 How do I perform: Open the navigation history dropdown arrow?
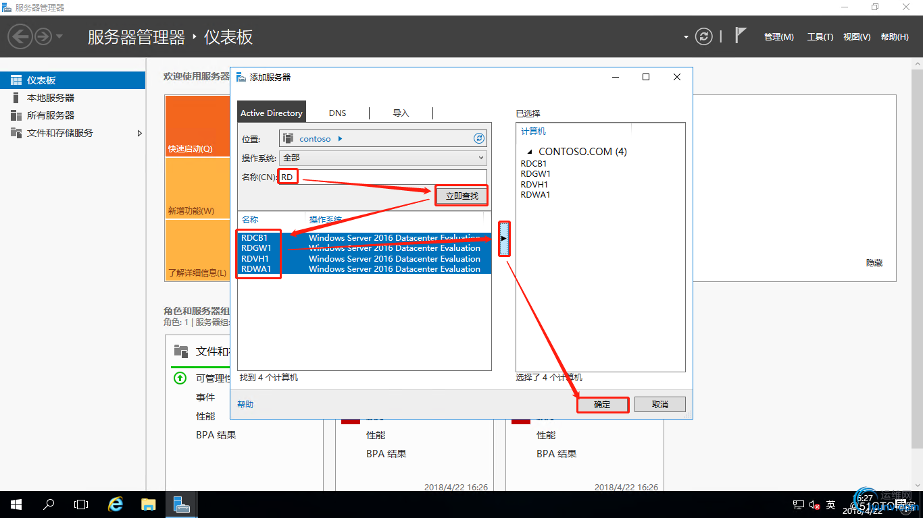coord(59,36)
